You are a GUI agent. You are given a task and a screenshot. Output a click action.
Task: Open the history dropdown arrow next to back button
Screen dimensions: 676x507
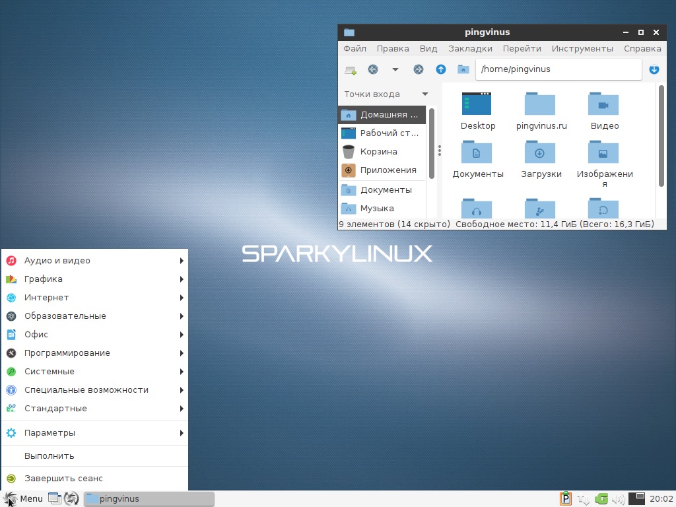(x=395, y=69)
